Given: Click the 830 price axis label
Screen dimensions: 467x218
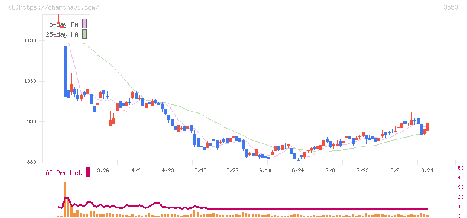Looking at the screenshot, I should pos(32,162).
